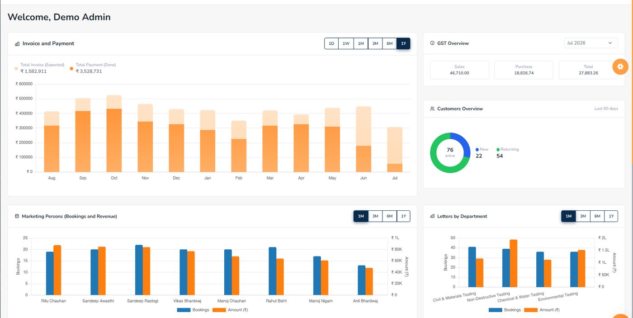Click the Welcome, Demo Admin heading
This screenshot has height=318, width=633.
(59, 17)
